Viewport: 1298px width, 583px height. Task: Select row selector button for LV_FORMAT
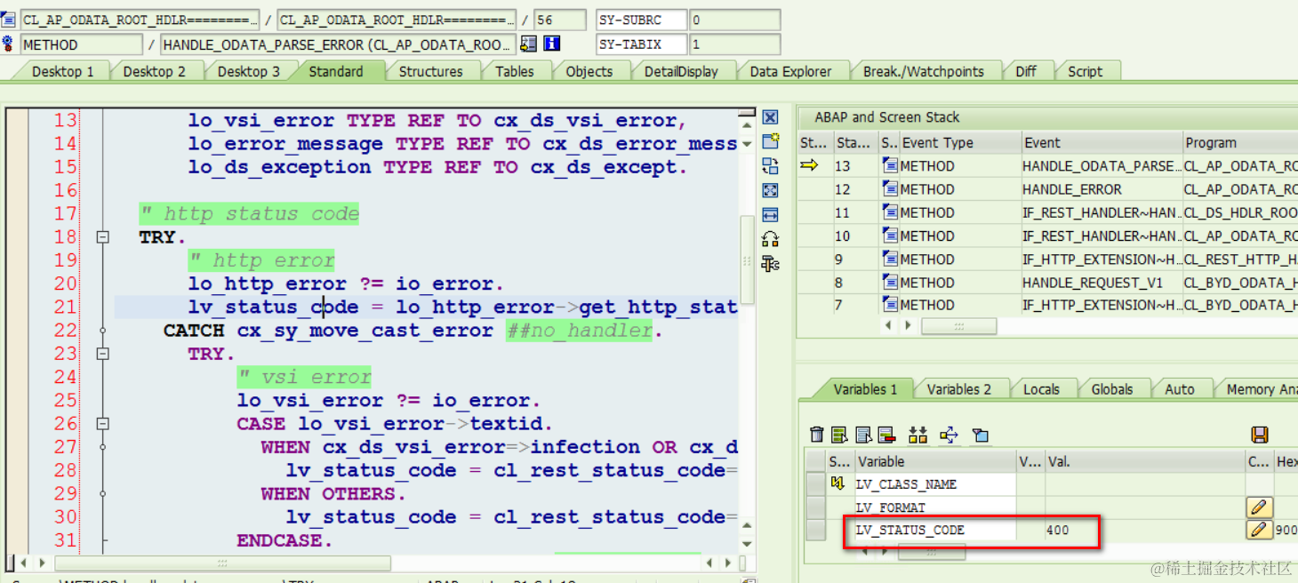(x=815, y=507)
